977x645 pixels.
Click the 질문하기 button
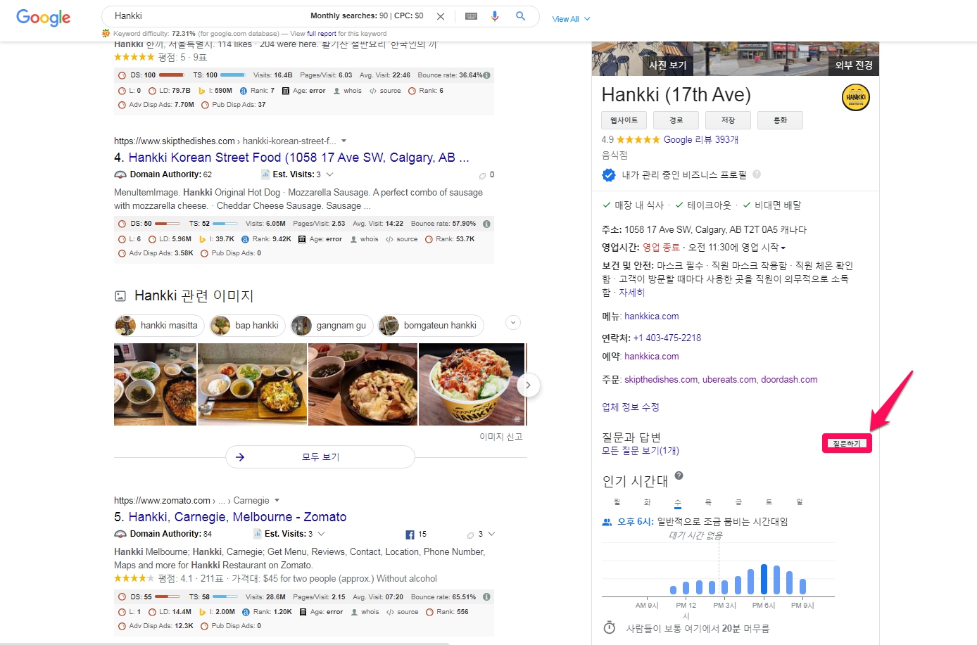pos(847,443)
